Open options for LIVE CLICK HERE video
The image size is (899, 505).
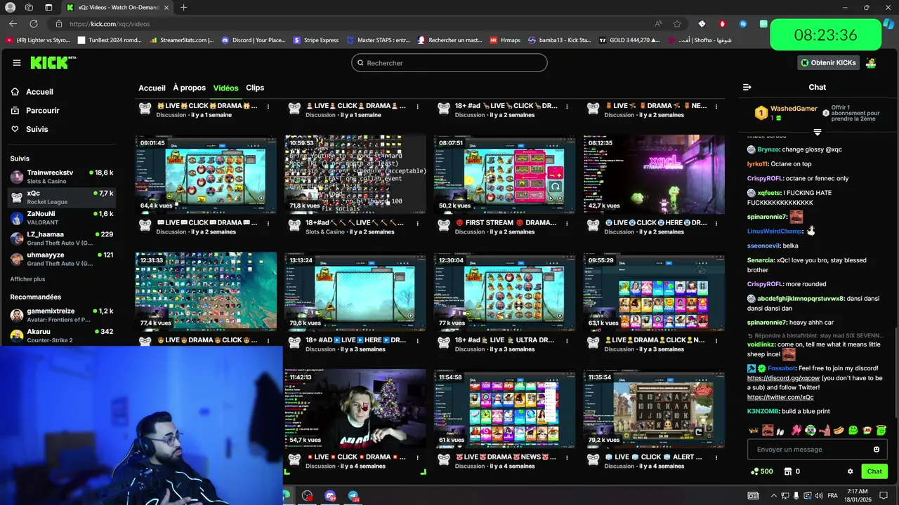coord(716,223)
